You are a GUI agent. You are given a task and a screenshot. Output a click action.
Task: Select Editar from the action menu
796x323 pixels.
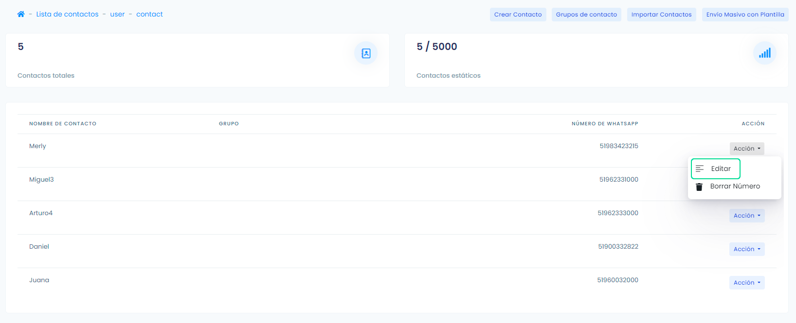pos(721,169)
